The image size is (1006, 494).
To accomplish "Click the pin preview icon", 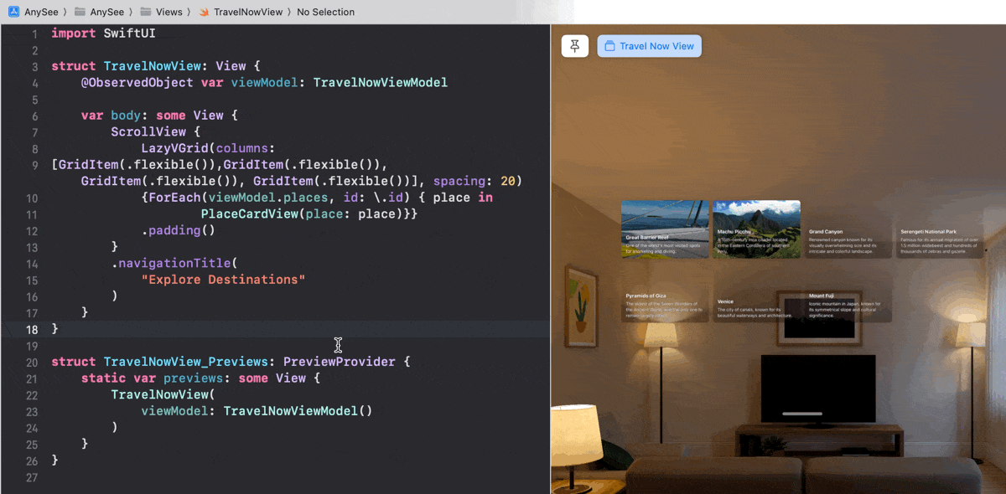I will (575, 46).
